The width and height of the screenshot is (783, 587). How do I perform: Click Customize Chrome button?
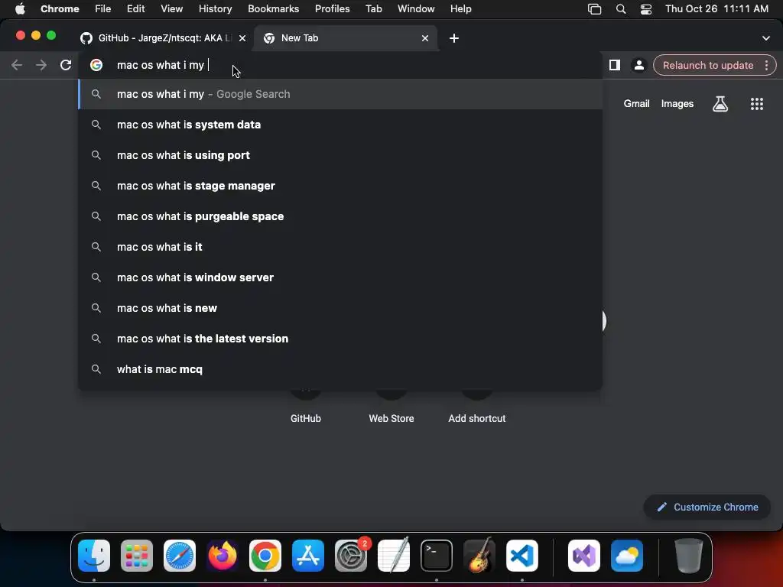pyautogui.click(x=707, y=508)
